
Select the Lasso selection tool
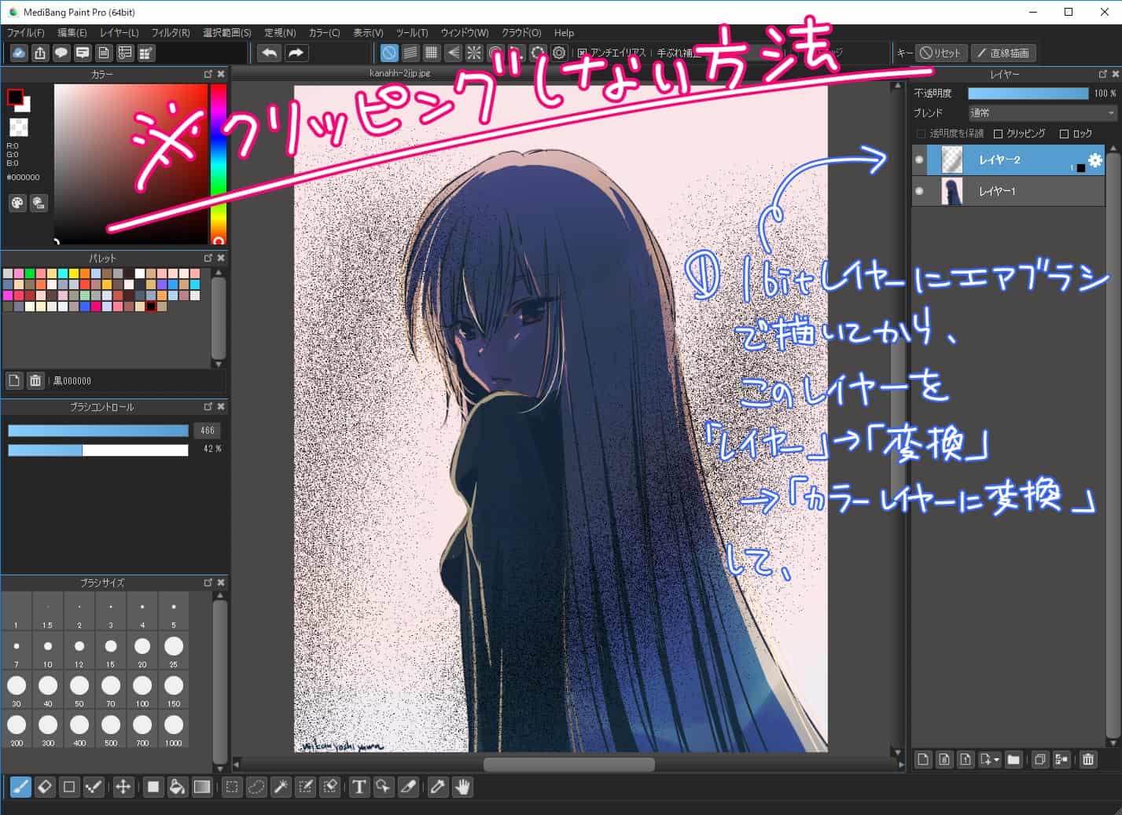(x=256, y=787)
